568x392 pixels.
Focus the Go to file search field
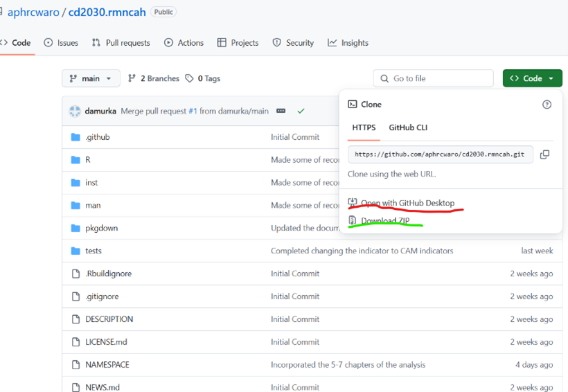point(433,78)
